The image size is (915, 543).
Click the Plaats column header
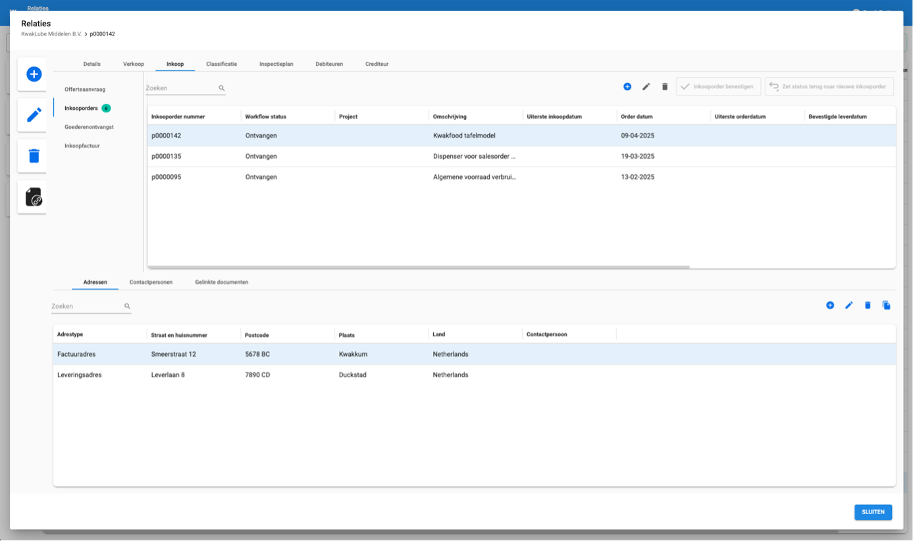point(347,335)
